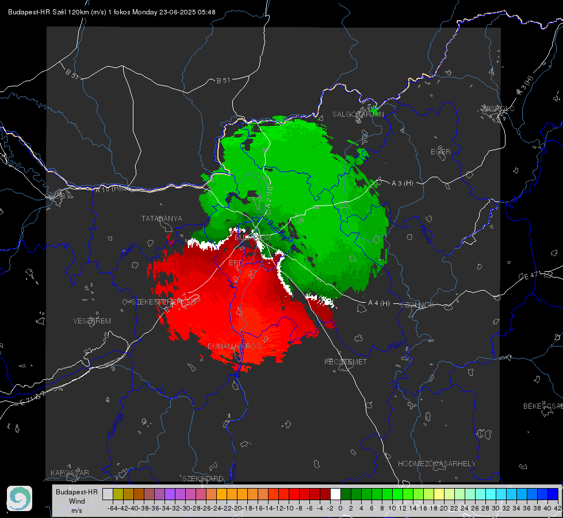The width and height of the screenshot is (563, 518).
Task: Click the radar title text Budapest-HR Szél 120km
Action: (x=48, y=12)
